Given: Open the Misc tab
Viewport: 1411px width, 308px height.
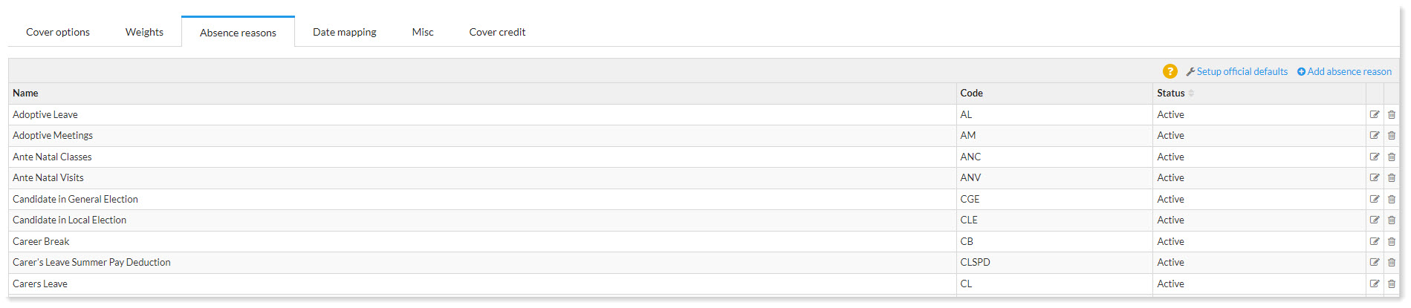Looking at the screenshot, I should tap(423, 32).
